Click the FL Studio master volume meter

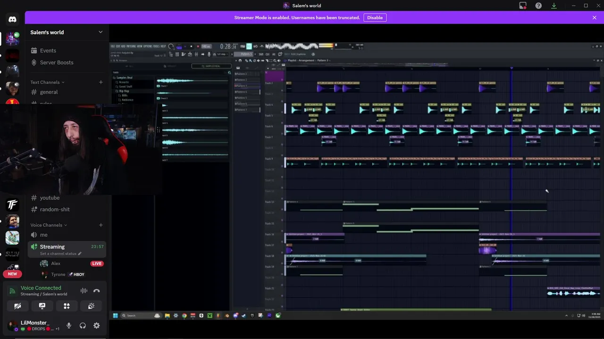tap(326, 46)
